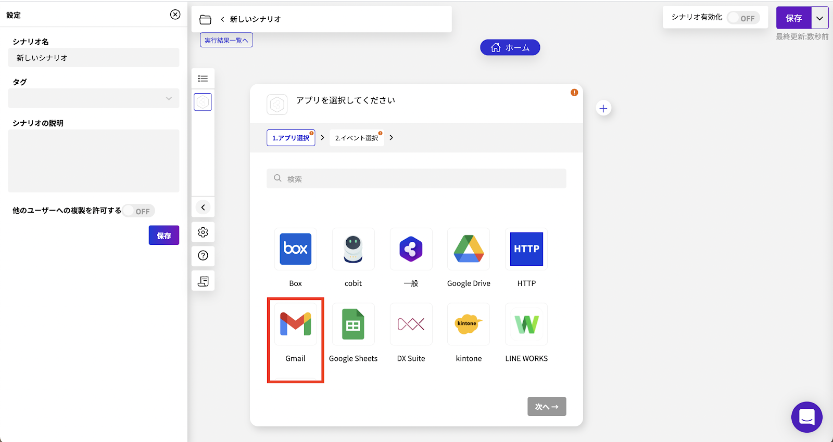Open the タグ dropdown
This screenshot has width=833, height=442.
coord(94,98)
